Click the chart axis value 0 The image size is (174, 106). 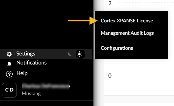pyautogui.click(x=110, y=76)
